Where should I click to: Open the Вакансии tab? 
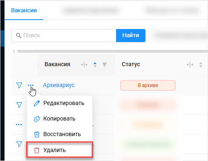(x=24, y=10)
